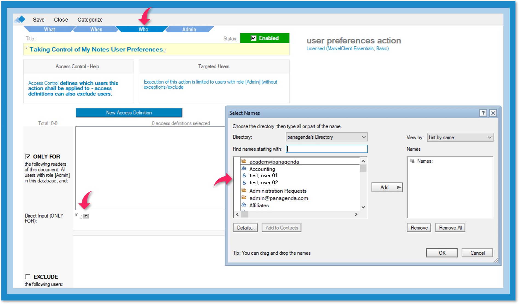Open the Directory dropdown
The image size is (519, 304).
point(363,137)
